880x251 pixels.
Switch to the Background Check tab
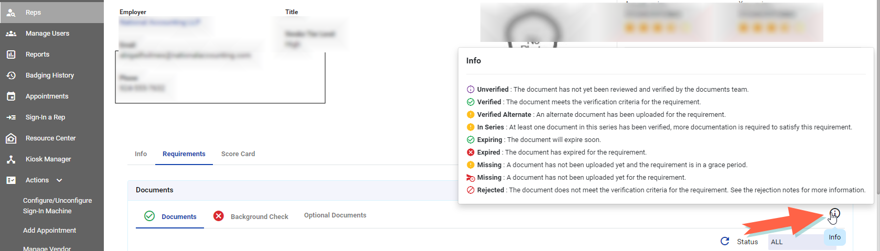click(x=259, y=216)
